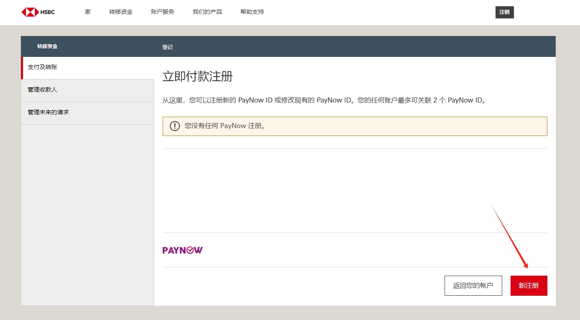Screen dimensions: 580x320
Task: Open the 家 menu item
Action: click(87, 12)
